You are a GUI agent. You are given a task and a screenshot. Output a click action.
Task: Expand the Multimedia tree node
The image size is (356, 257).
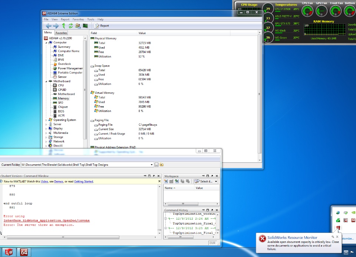46,133
